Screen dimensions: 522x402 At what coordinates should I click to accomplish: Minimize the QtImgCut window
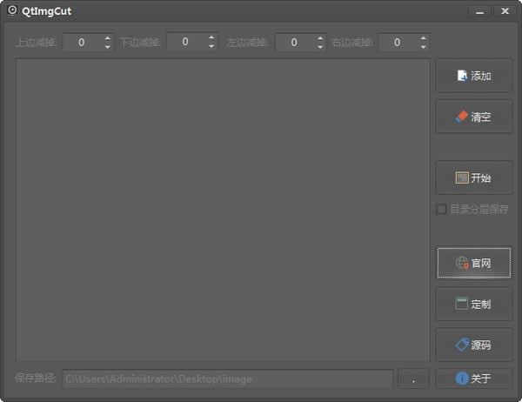(x=479, y=11)
